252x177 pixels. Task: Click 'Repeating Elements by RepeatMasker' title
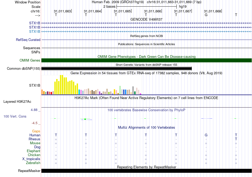[x=146, y=167]
